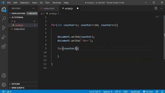
Task: Click the breadcrumb ellipsis symbol
Action: click(x=60, y=13)
